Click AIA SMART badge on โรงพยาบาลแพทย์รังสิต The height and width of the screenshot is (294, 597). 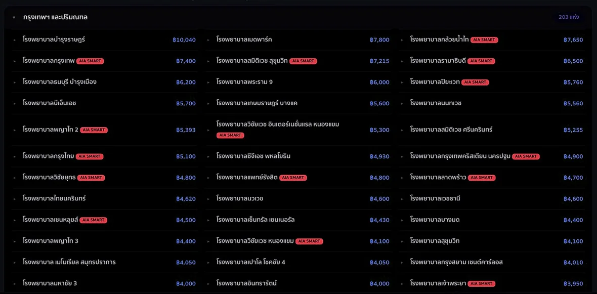tap(293, 178)
